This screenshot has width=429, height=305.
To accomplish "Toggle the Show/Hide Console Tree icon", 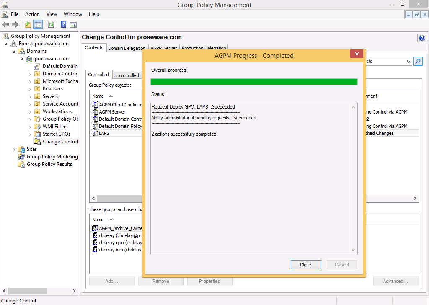I will (x=38, y=25).
